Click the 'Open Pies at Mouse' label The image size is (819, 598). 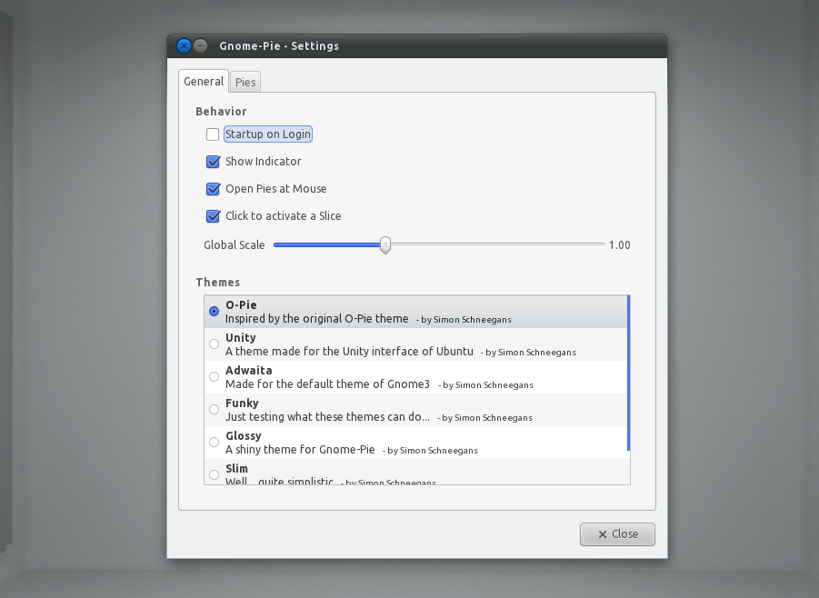(x=275, y=188)
